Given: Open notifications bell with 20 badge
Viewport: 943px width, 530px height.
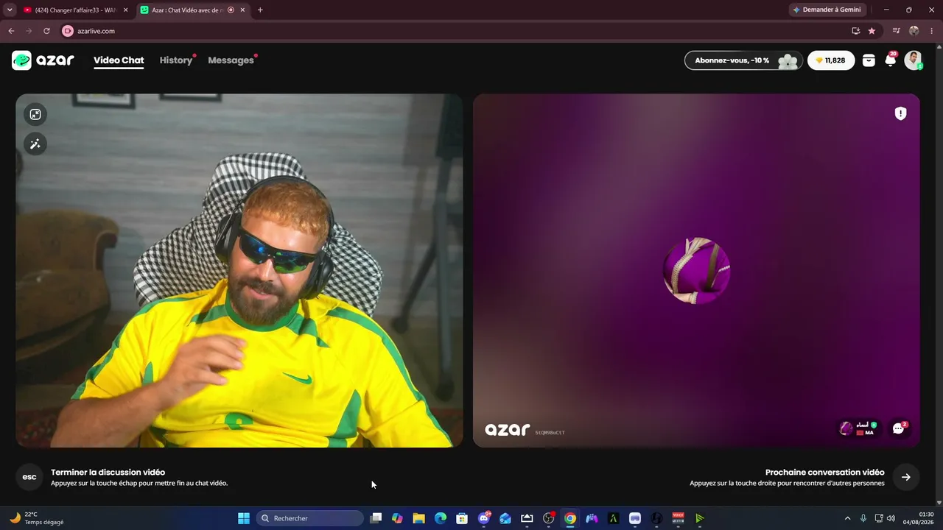Looking at the screenshot, I should pos(891,60).
